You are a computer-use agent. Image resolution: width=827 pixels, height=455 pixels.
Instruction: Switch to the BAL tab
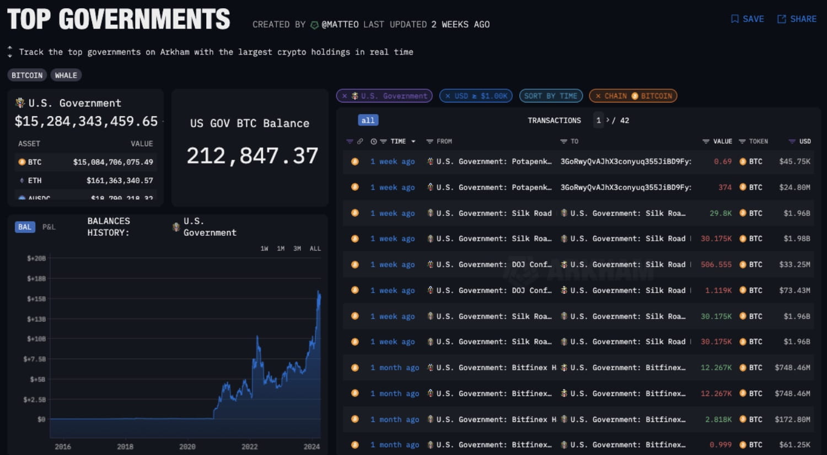tap(24, 226)
